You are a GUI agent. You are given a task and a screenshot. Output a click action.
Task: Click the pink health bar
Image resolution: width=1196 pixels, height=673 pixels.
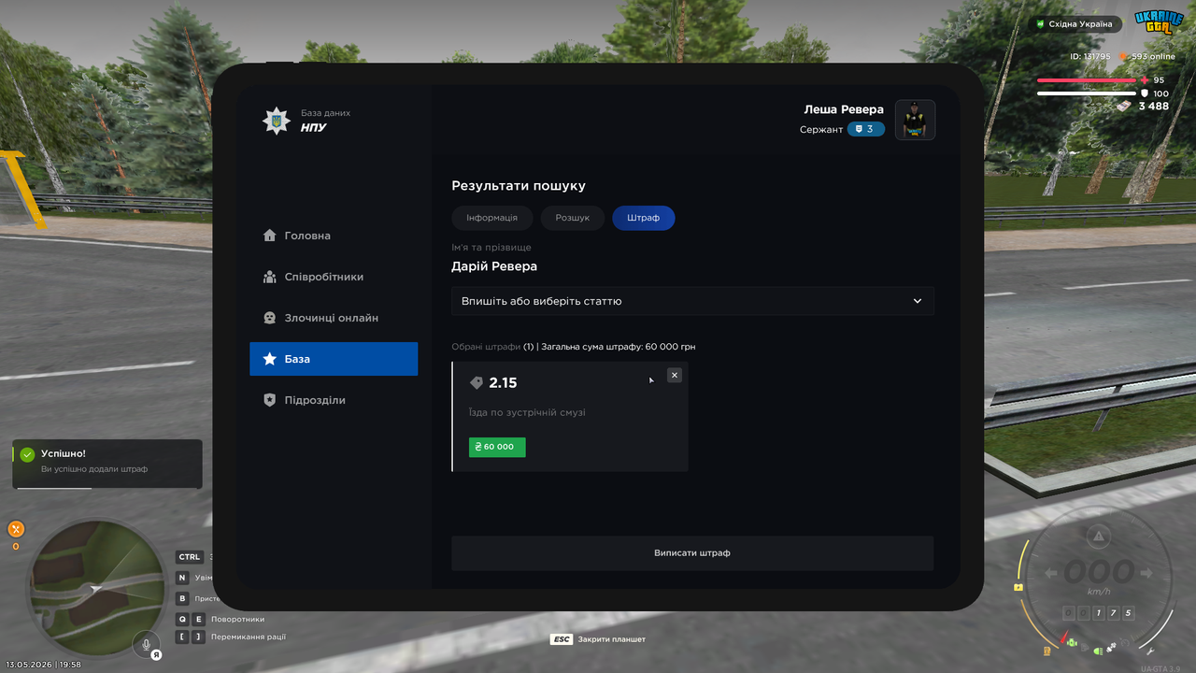1087,80
